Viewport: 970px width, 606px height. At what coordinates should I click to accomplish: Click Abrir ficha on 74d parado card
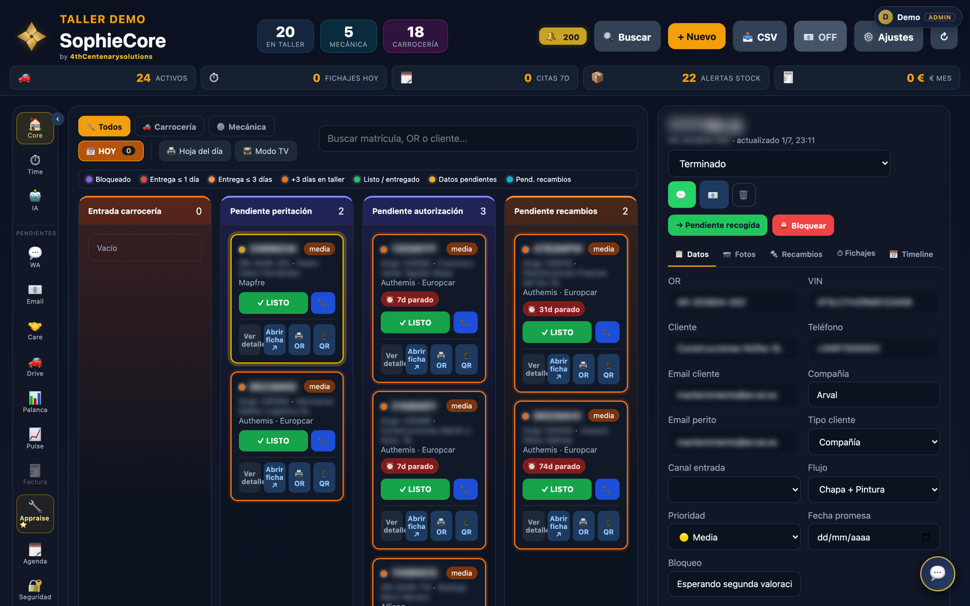558,526
